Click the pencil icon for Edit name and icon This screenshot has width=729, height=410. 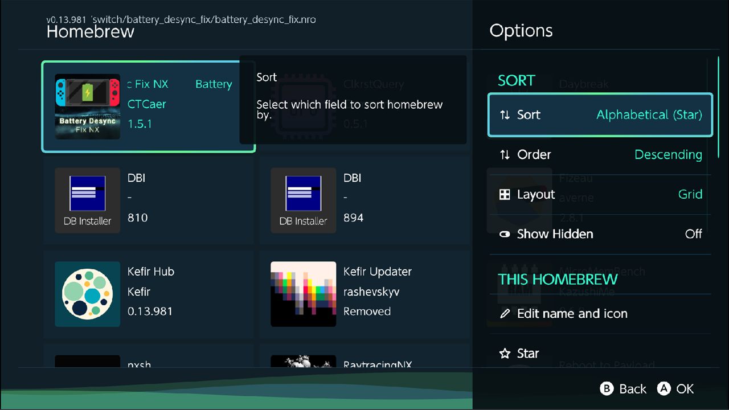click(505, 314)
